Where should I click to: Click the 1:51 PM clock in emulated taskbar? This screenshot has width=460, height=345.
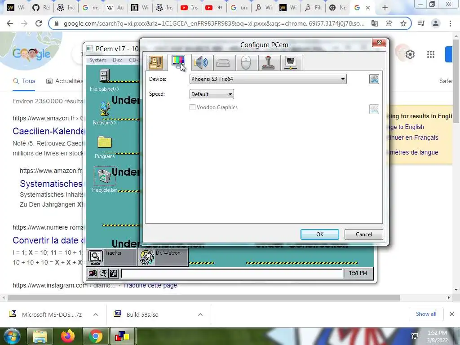coord(358,273)
